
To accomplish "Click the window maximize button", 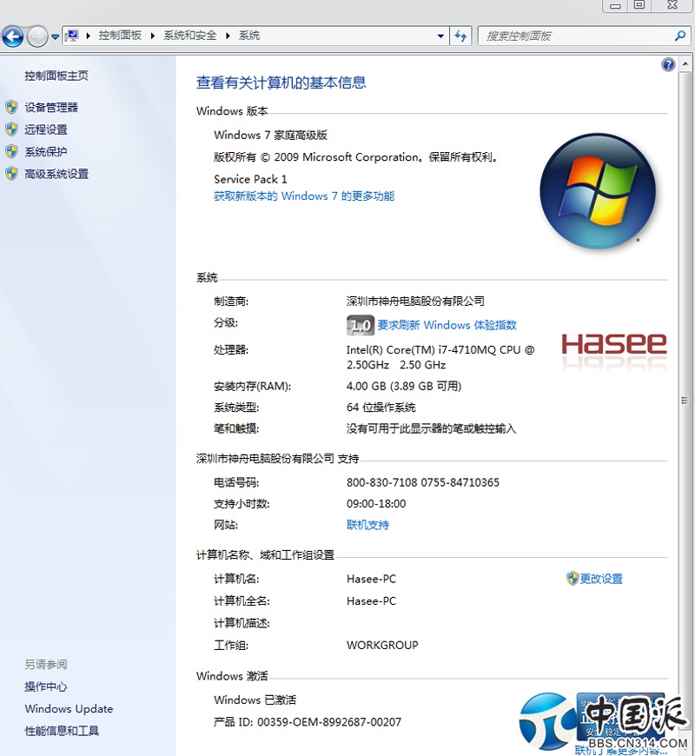I will click(639, 5).
